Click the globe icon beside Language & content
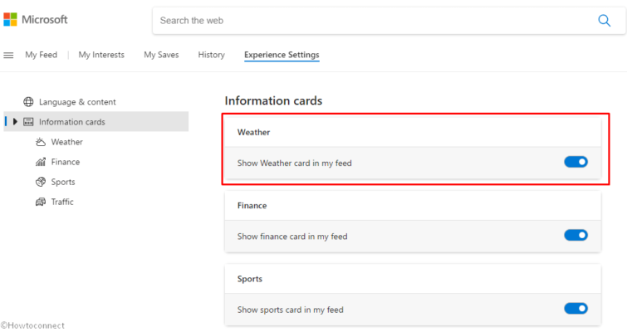627x332 pixels. tap(28, 102)
